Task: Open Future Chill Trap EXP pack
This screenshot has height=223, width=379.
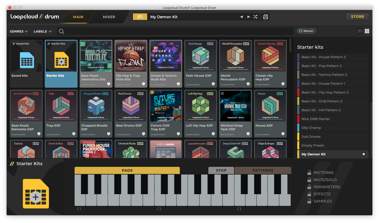Action: [166, 113]
